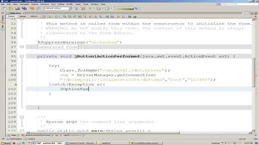Click the red Start Macro Recording icon
The image size is (259, 145).
[x=118, y=17]
